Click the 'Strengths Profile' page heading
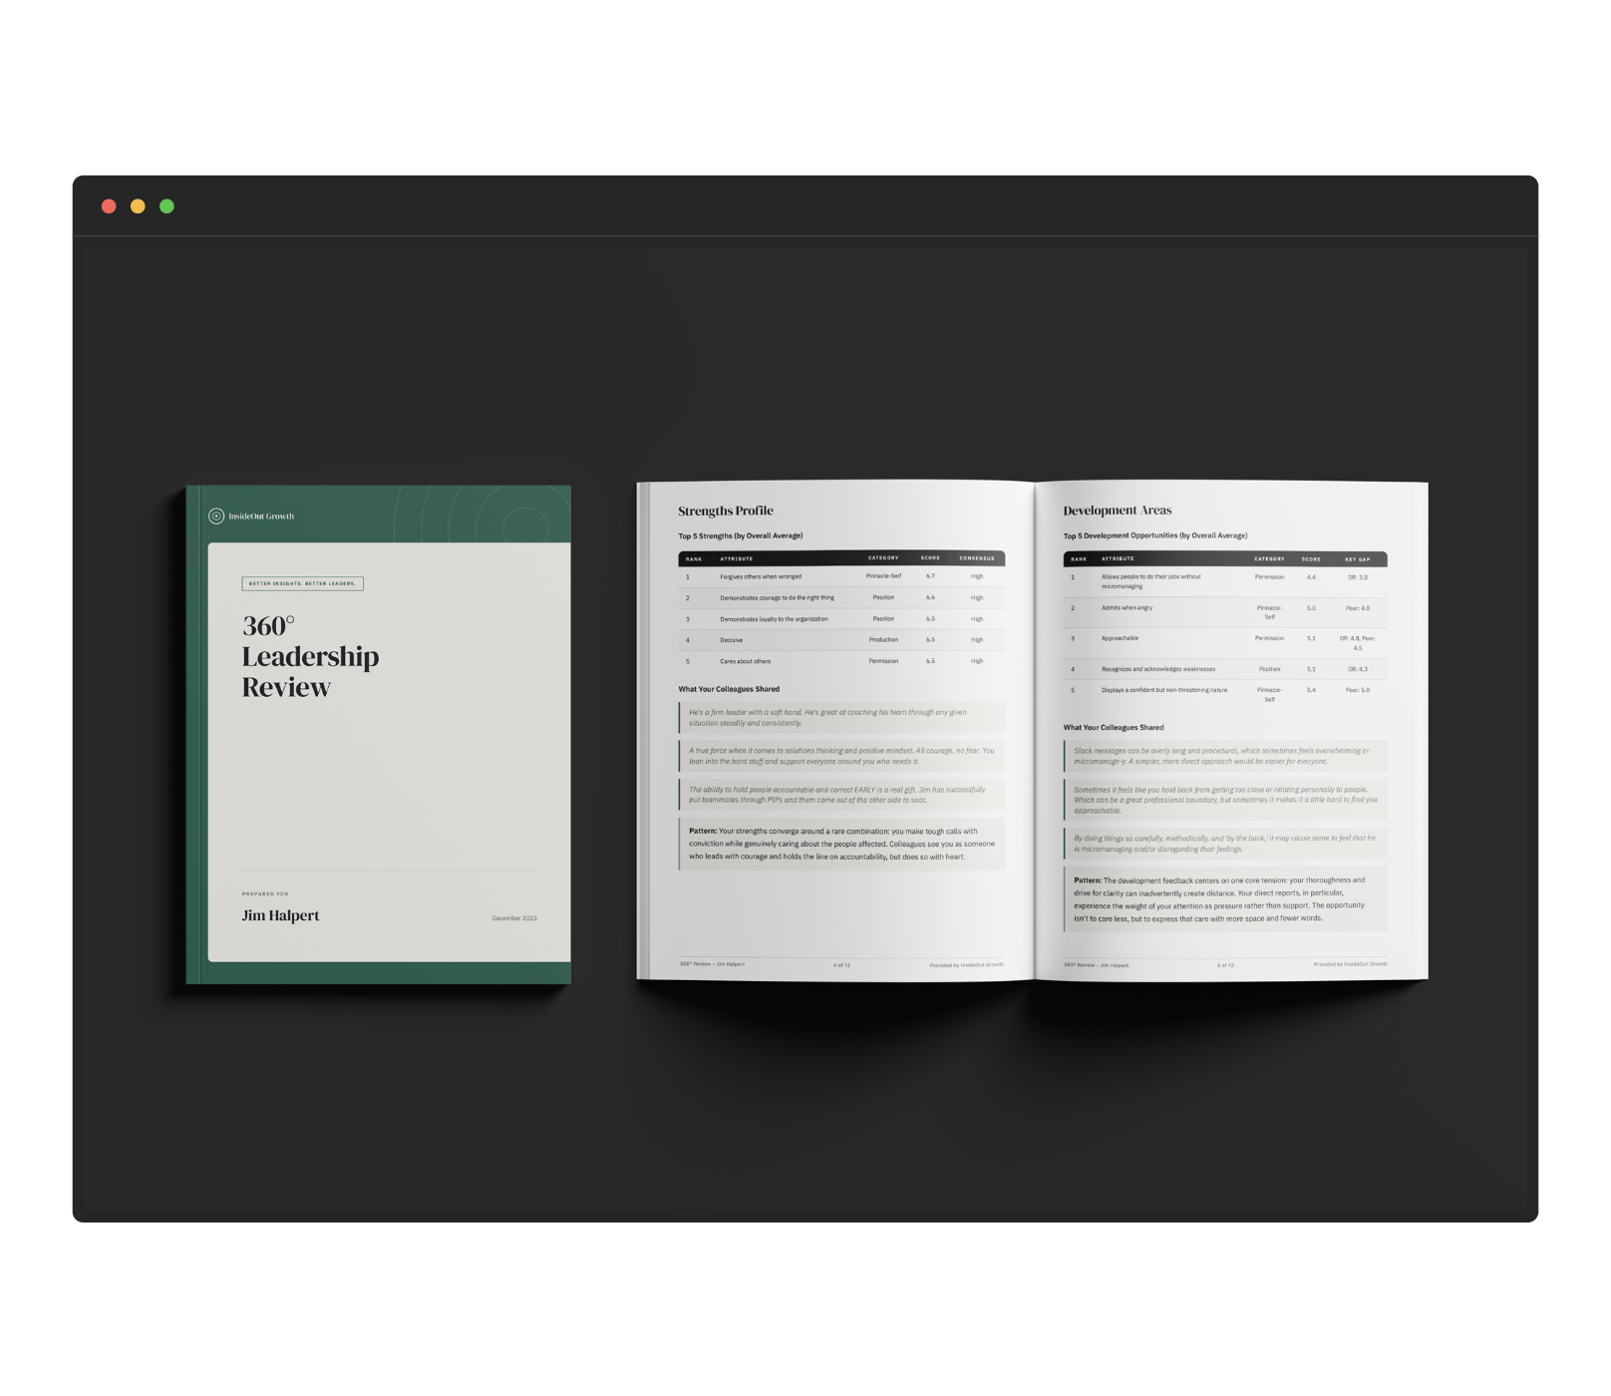The width and height of the screenshot is (1611, 1396). (724, 510)
